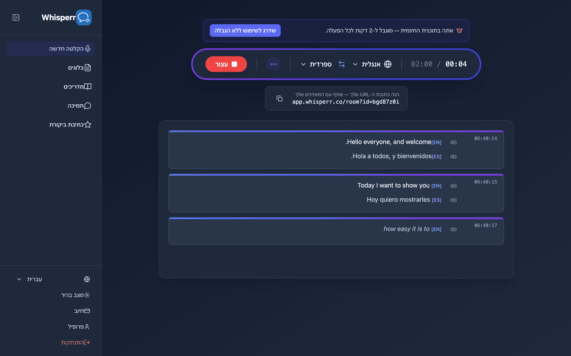Viewport: 571px width, 356px height.
Task: Stop recording with the red עצור button
Action: [x=226, y=64]
